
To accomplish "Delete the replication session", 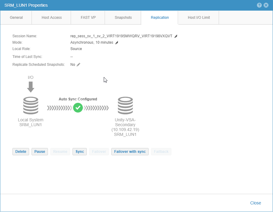I will (x=21, y=152).
